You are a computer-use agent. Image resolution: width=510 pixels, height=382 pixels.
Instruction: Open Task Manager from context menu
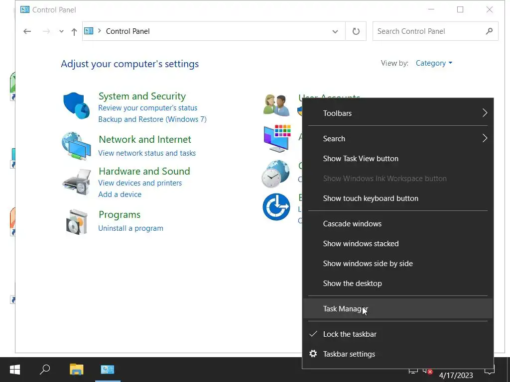398,308
